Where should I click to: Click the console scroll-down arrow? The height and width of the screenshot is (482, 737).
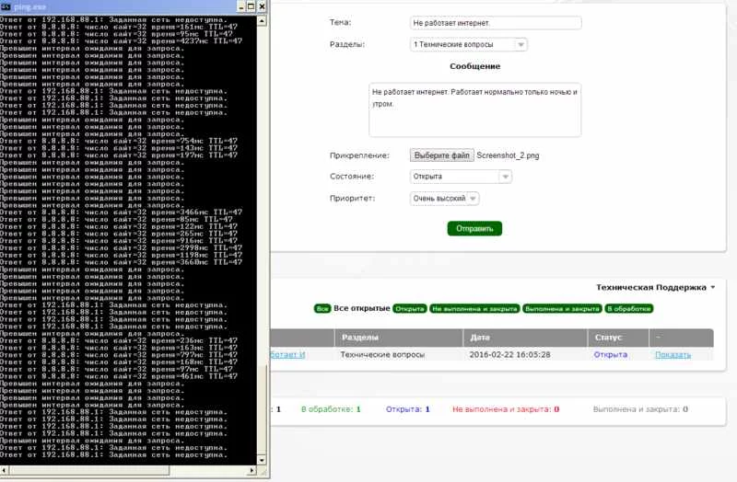[x=262, y=460]
